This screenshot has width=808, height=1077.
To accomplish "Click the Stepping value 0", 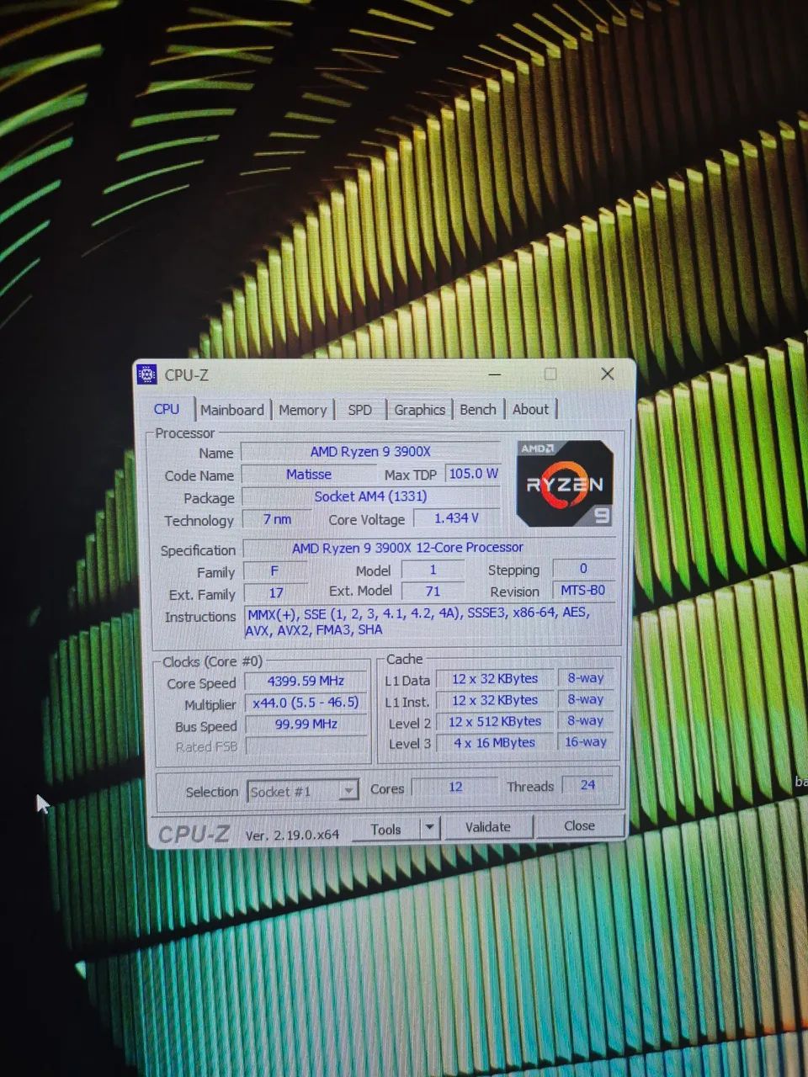I will [x=583, y=569].
